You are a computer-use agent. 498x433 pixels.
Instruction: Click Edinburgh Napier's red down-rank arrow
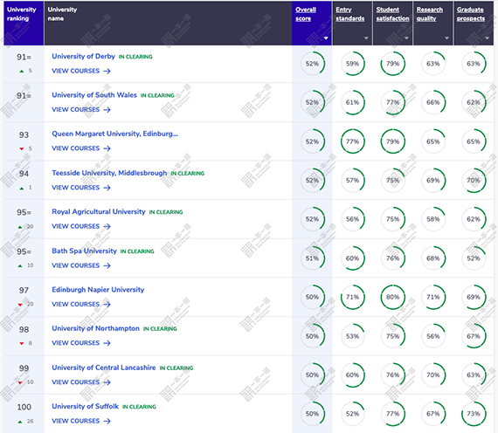click(20, 305)
